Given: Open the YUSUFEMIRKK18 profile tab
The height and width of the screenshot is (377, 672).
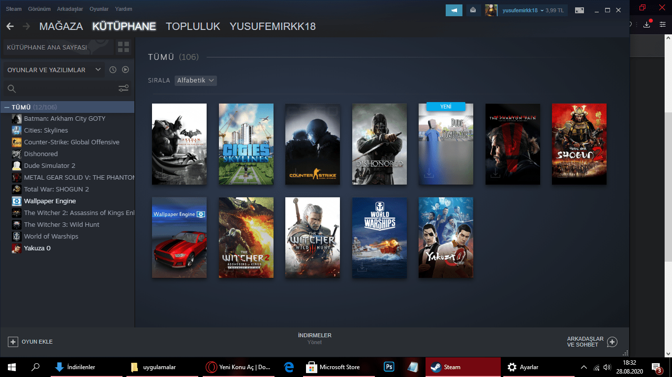Looking at the screenshot, I should (273, 27).
